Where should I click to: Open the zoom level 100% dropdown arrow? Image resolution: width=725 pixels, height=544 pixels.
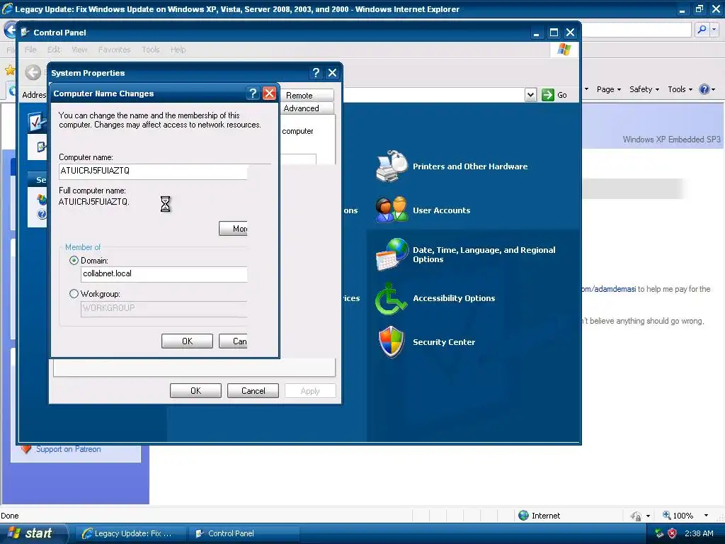(706, 516)
